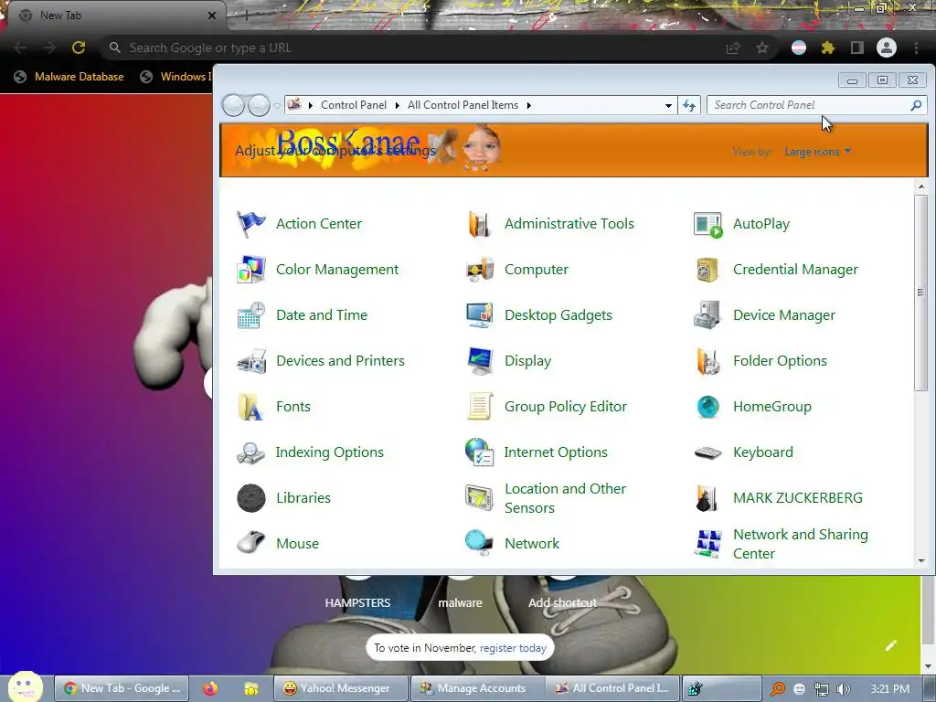Open the Credential Manager safe icon

pyautogui.click(x=708, y=270)
